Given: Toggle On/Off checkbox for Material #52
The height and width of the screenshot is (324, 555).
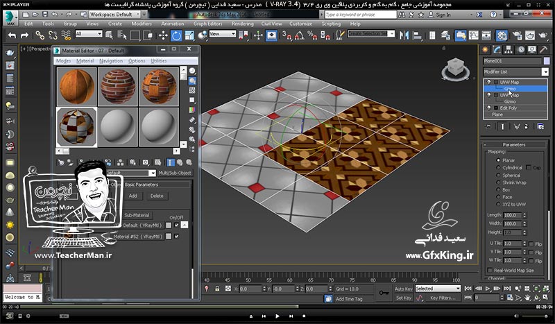Looking at the screenshot, I should click(x=177, y=236).
